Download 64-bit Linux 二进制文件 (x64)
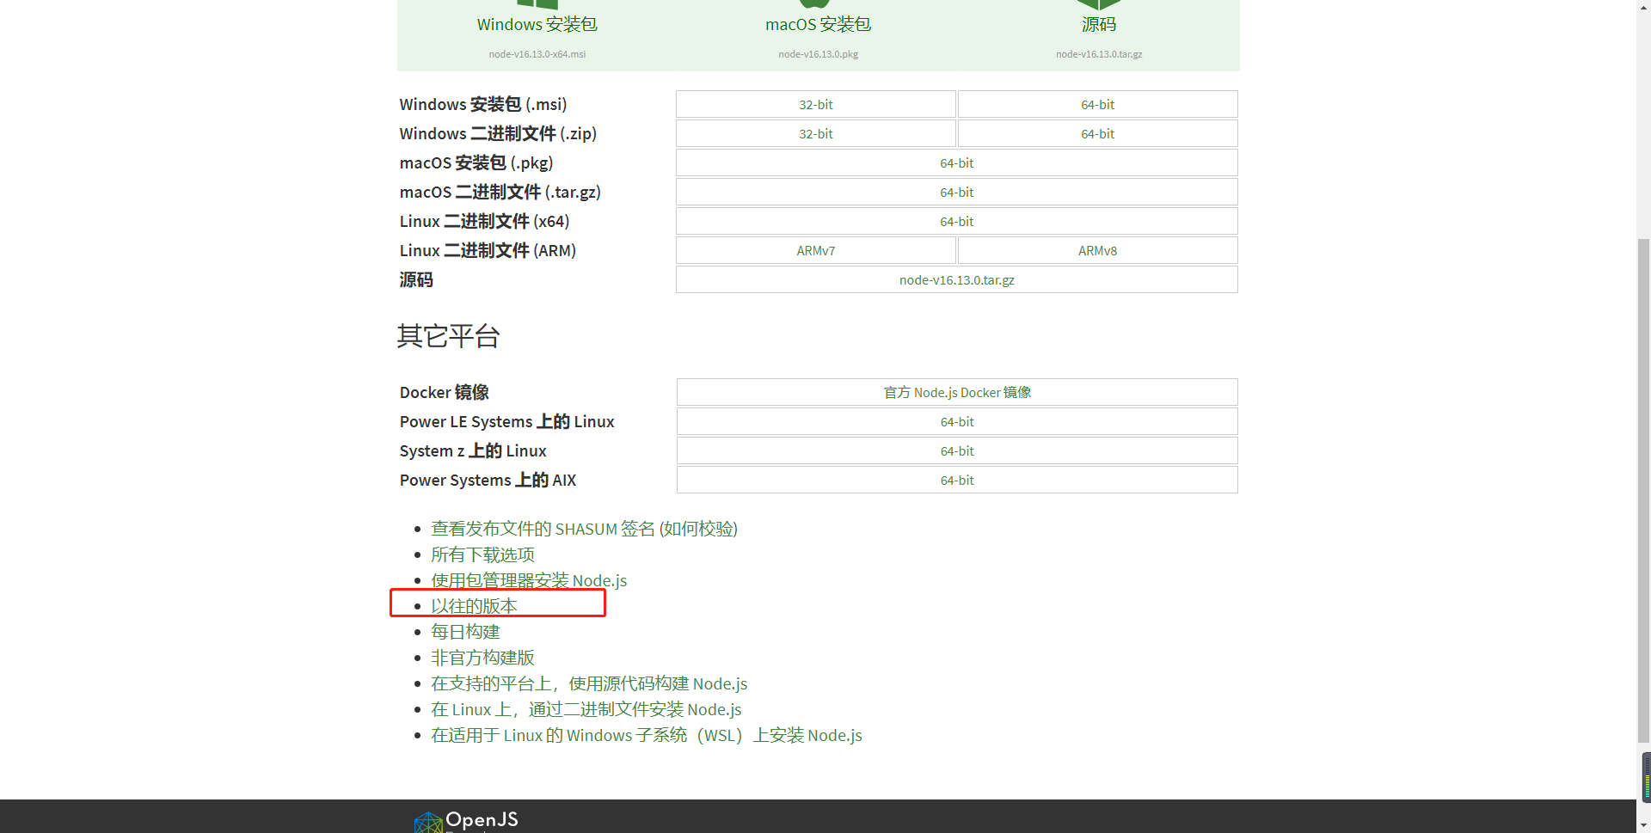Image resolution: width=1651 pixels, height=833 pixels. 957,221
